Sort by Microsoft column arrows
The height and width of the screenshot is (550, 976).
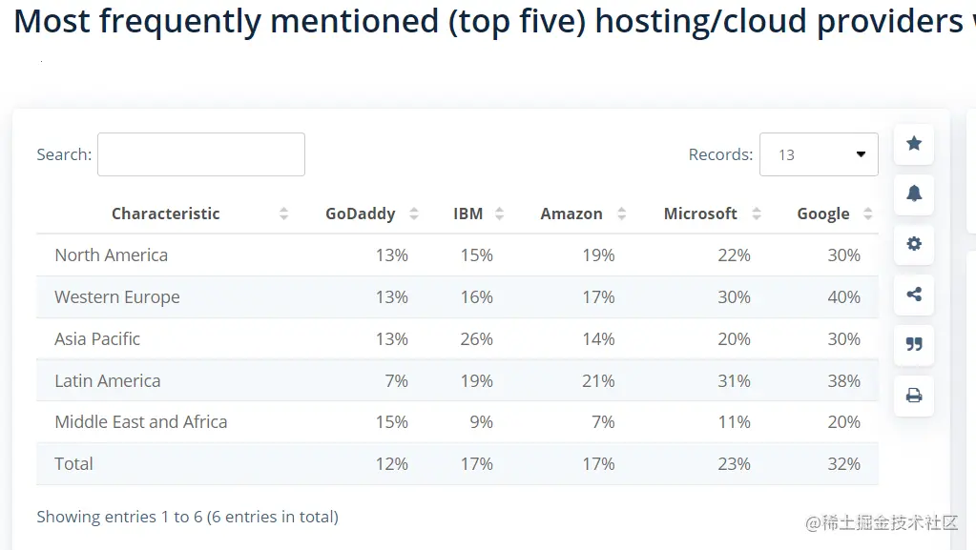tap(757, 214)
